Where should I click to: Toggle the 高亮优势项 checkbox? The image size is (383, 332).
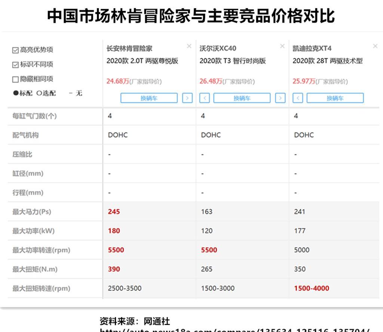click(15, 50)
